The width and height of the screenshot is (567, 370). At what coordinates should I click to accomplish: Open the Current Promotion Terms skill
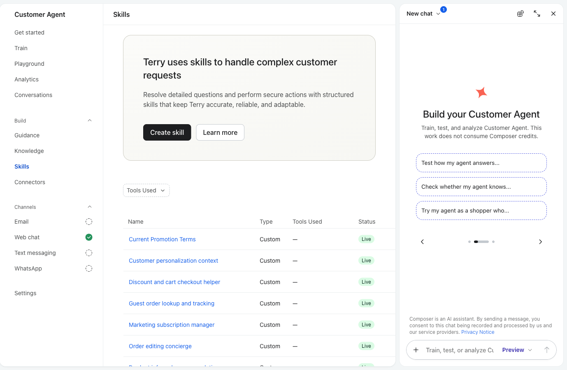(x=162, y=239)
